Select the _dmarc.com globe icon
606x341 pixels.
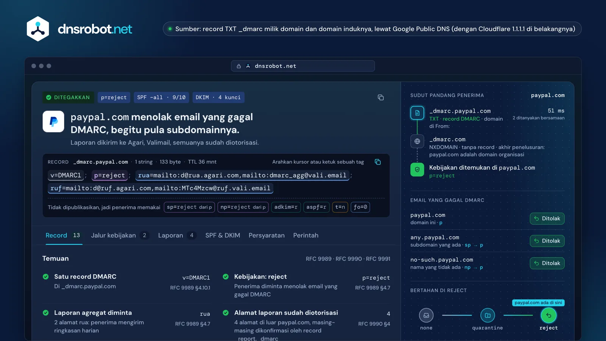417,141
